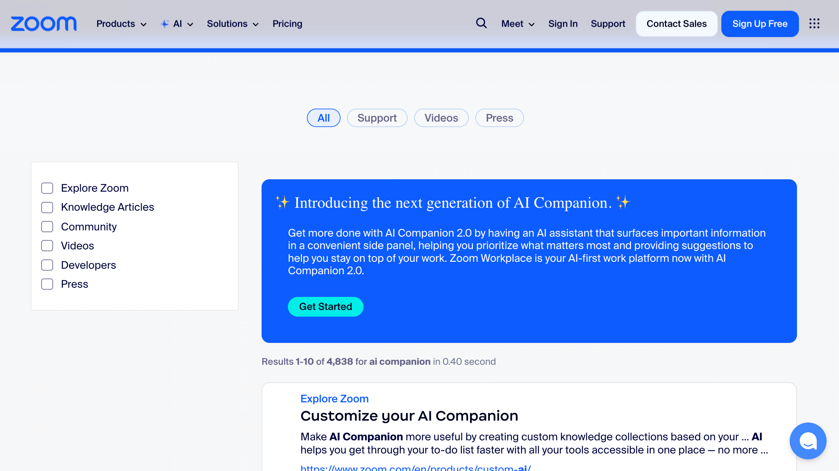Viewport: 839px width, 471px height.
Task: Enable the Press checkbox
Action: pos(47,284)
